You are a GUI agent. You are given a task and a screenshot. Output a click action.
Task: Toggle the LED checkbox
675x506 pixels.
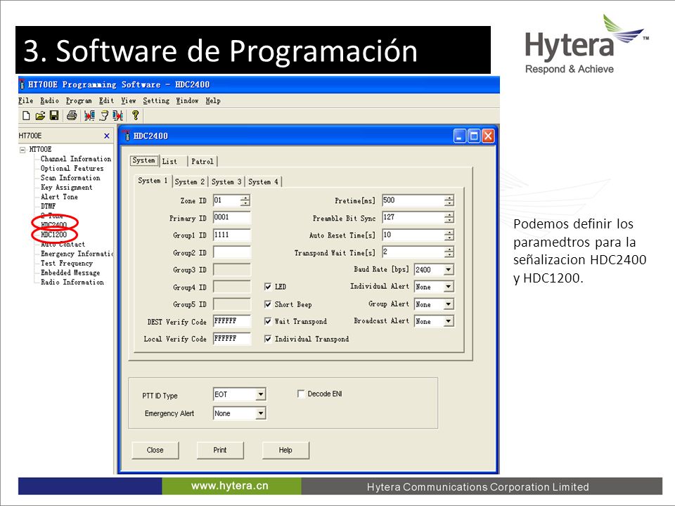click(x=268, y=287)
